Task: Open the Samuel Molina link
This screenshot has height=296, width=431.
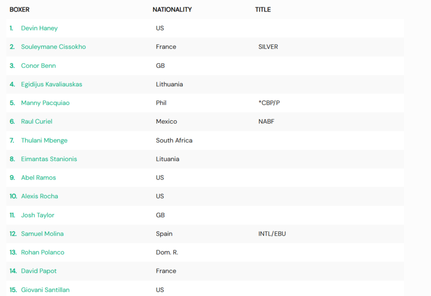Action: tap(42, 234)
